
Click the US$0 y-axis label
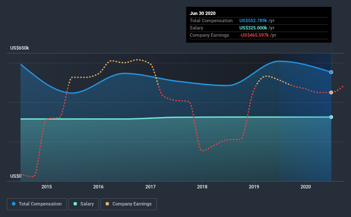coord(16,176)
